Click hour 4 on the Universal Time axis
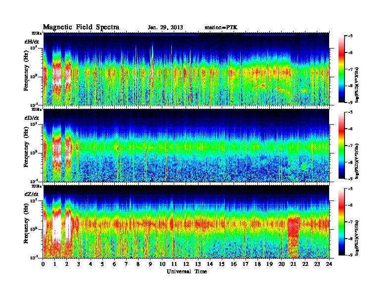 91,264
